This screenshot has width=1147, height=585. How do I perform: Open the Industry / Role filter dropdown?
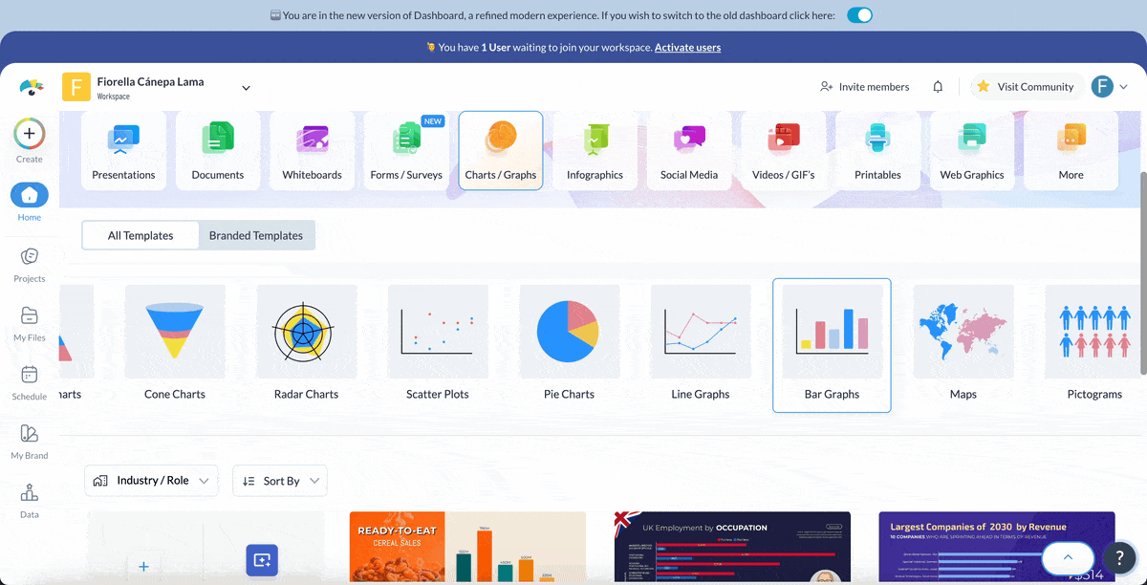pyautogui.click(x=150, y=480)
